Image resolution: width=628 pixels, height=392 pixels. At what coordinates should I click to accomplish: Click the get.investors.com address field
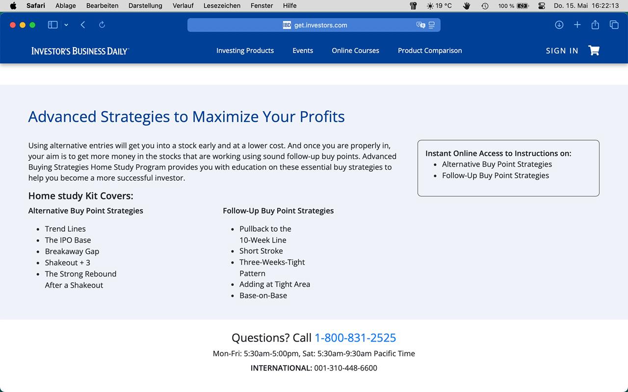pyautogui.click(x=320, y=25)
